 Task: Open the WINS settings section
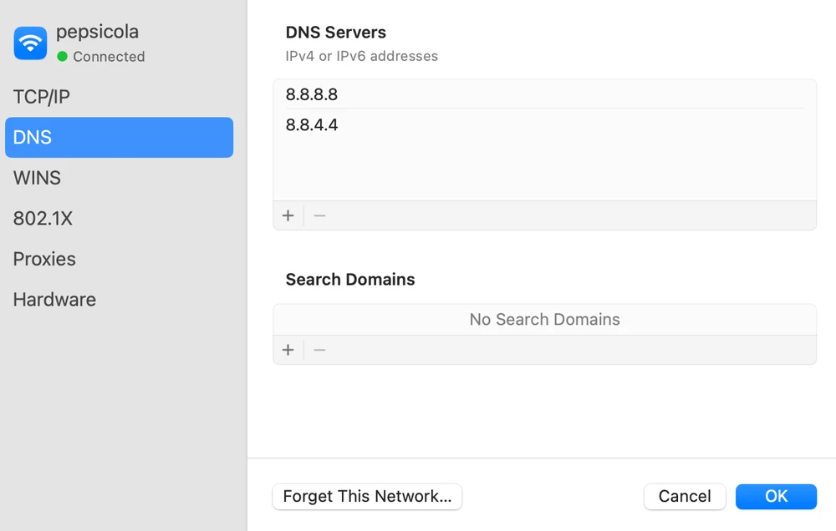click(x=37, y=177)
